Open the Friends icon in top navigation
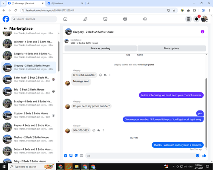This screenshot has width=213, height=170. click(x=85, y=19)
